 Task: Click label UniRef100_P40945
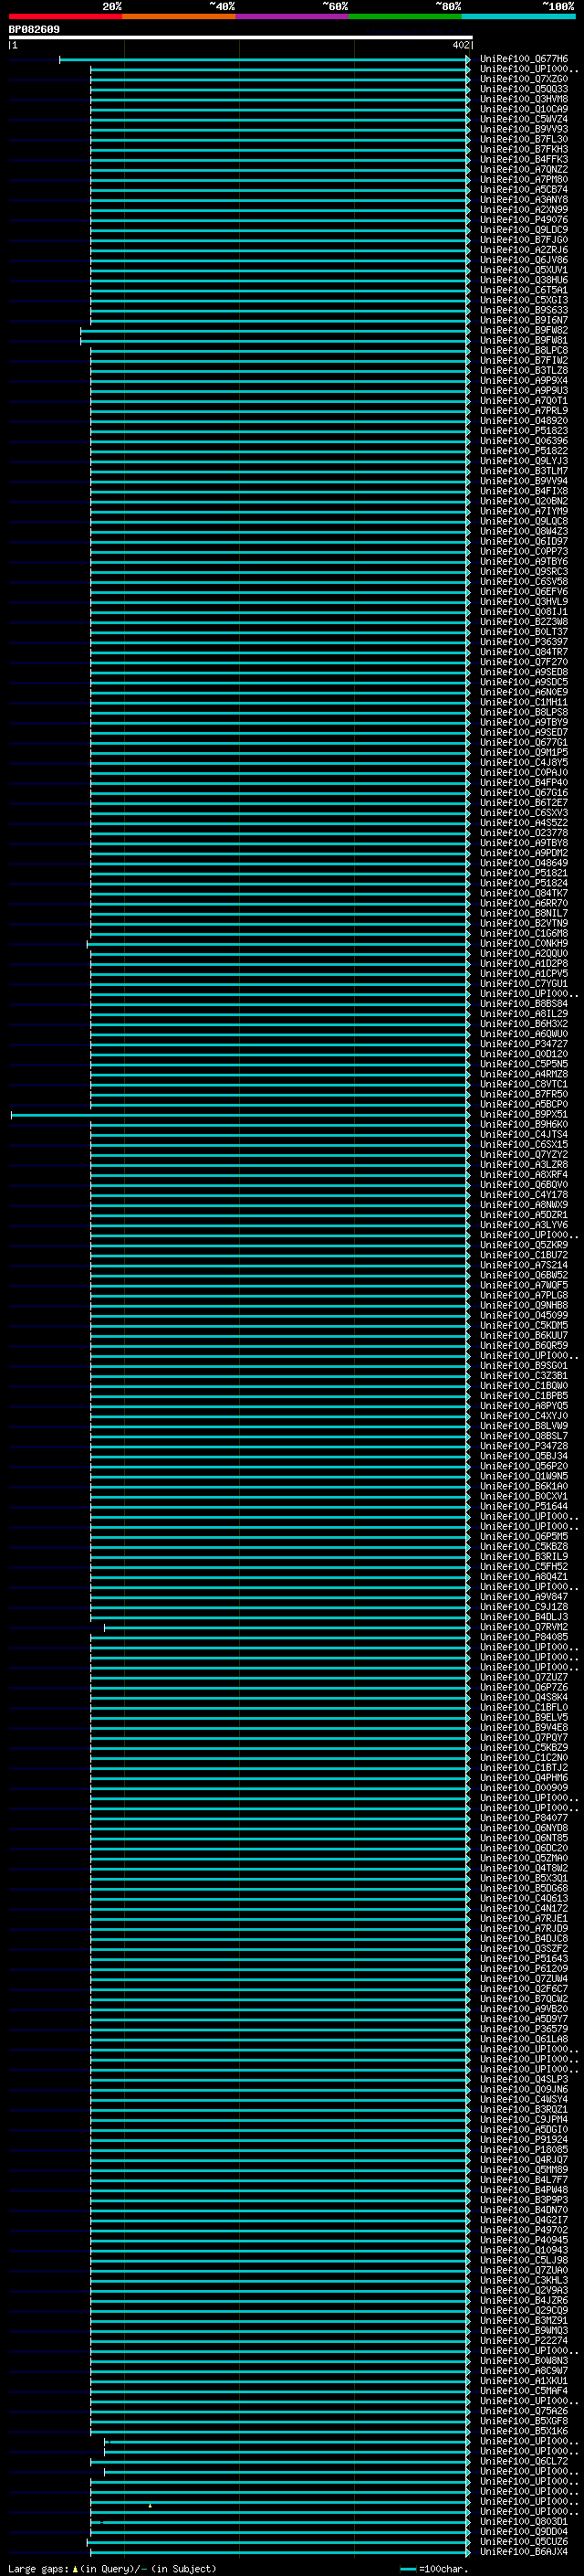click(524, 2240)
